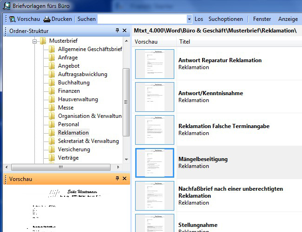This screenshot has height=232, width=302.
Task: Sort by the Titel column header
Action: (x=184, y=42)
